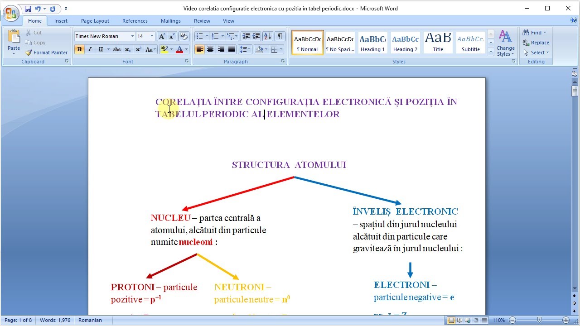Toggle Italic formatting

coord(90,49)
